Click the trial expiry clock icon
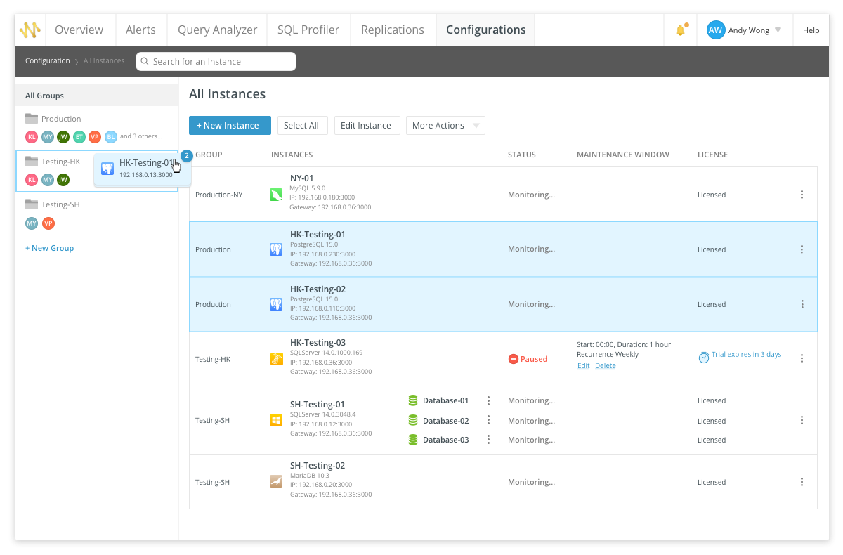Screen dimensions: 843x555 point(703,358)
